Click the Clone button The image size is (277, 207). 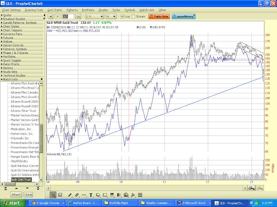pos(28,194)
